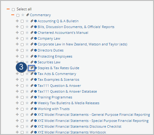Open XYZ Model Financial Statements Disclosure Checklist
This screenshot has width=154, height=135.
click(x=79, y=126)
